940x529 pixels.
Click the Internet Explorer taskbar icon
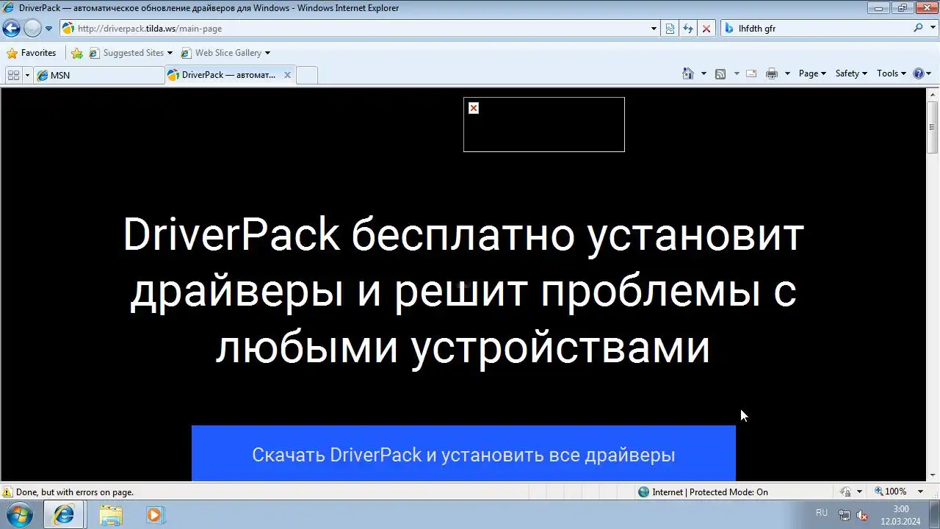[x=64, y=514]
